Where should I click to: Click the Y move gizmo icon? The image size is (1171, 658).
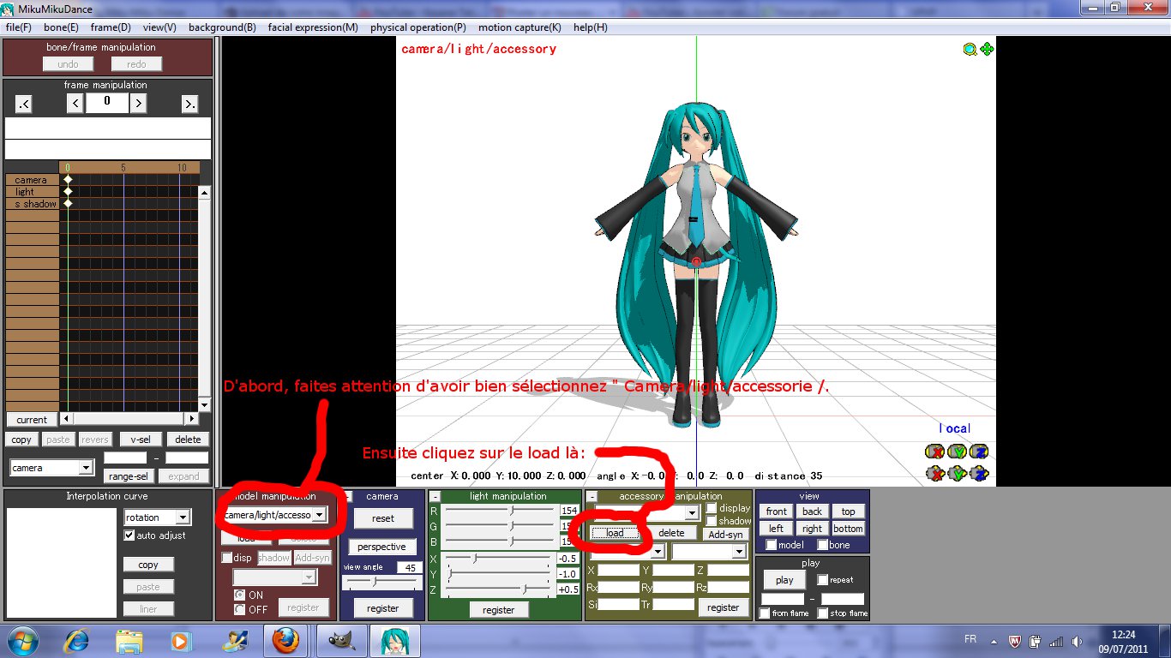pyautogui.click(x=958, y=473)
